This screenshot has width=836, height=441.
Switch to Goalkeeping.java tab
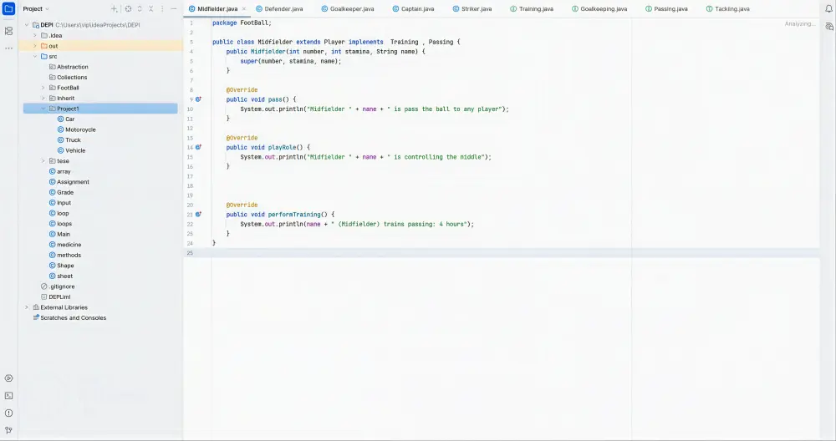[599, 8]
